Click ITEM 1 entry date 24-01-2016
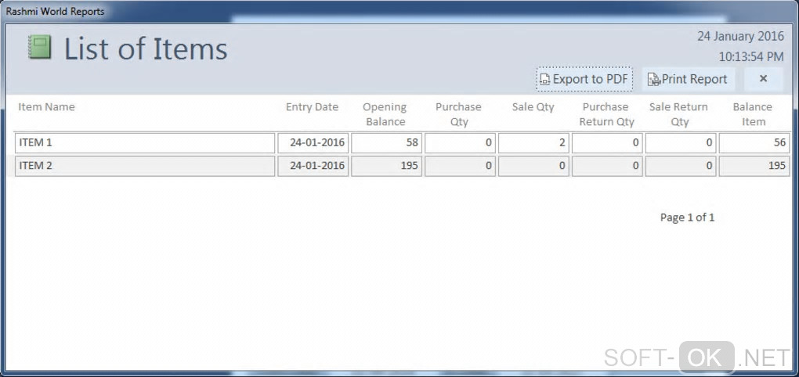Viewport: 799px width, 377px height. [313, 143]
